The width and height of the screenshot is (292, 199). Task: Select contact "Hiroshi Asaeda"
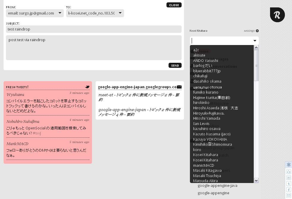215,108
